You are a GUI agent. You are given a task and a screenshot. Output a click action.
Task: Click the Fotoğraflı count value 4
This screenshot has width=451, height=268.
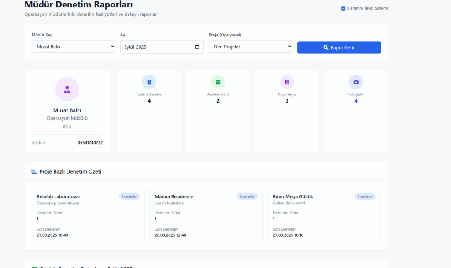356,101
